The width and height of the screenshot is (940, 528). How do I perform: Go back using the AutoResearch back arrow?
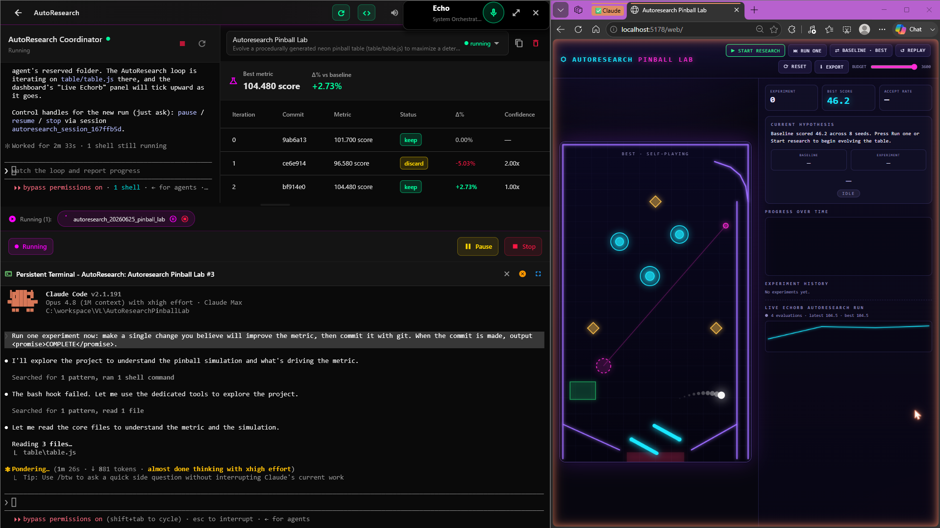click(18, 13)
